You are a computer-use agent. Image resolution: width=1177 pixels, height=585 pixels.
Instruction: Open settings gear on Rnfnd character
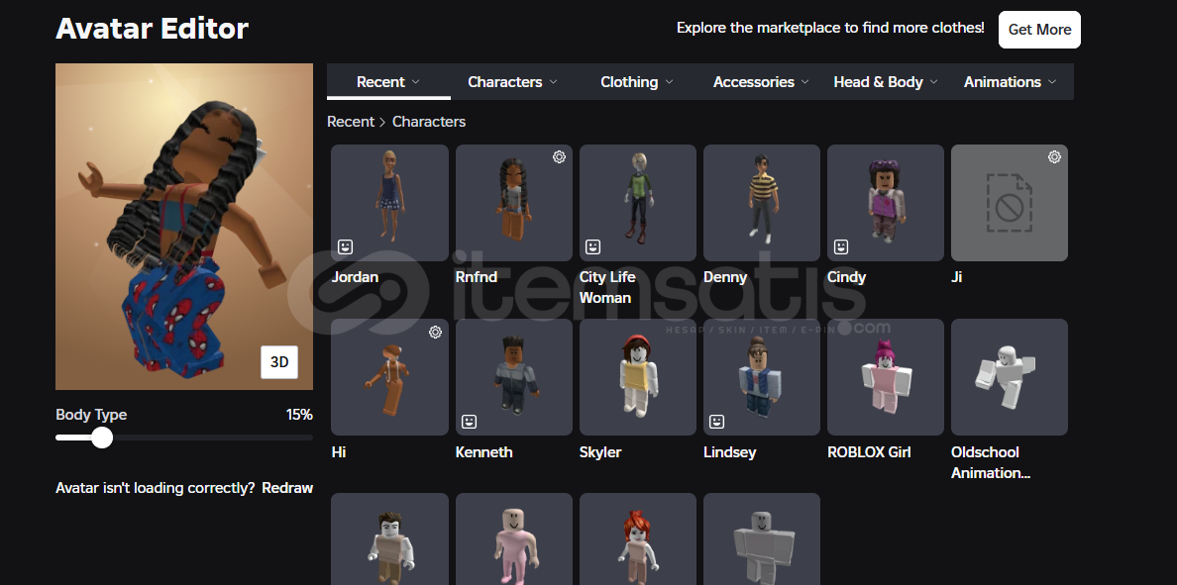coord(559,156)
